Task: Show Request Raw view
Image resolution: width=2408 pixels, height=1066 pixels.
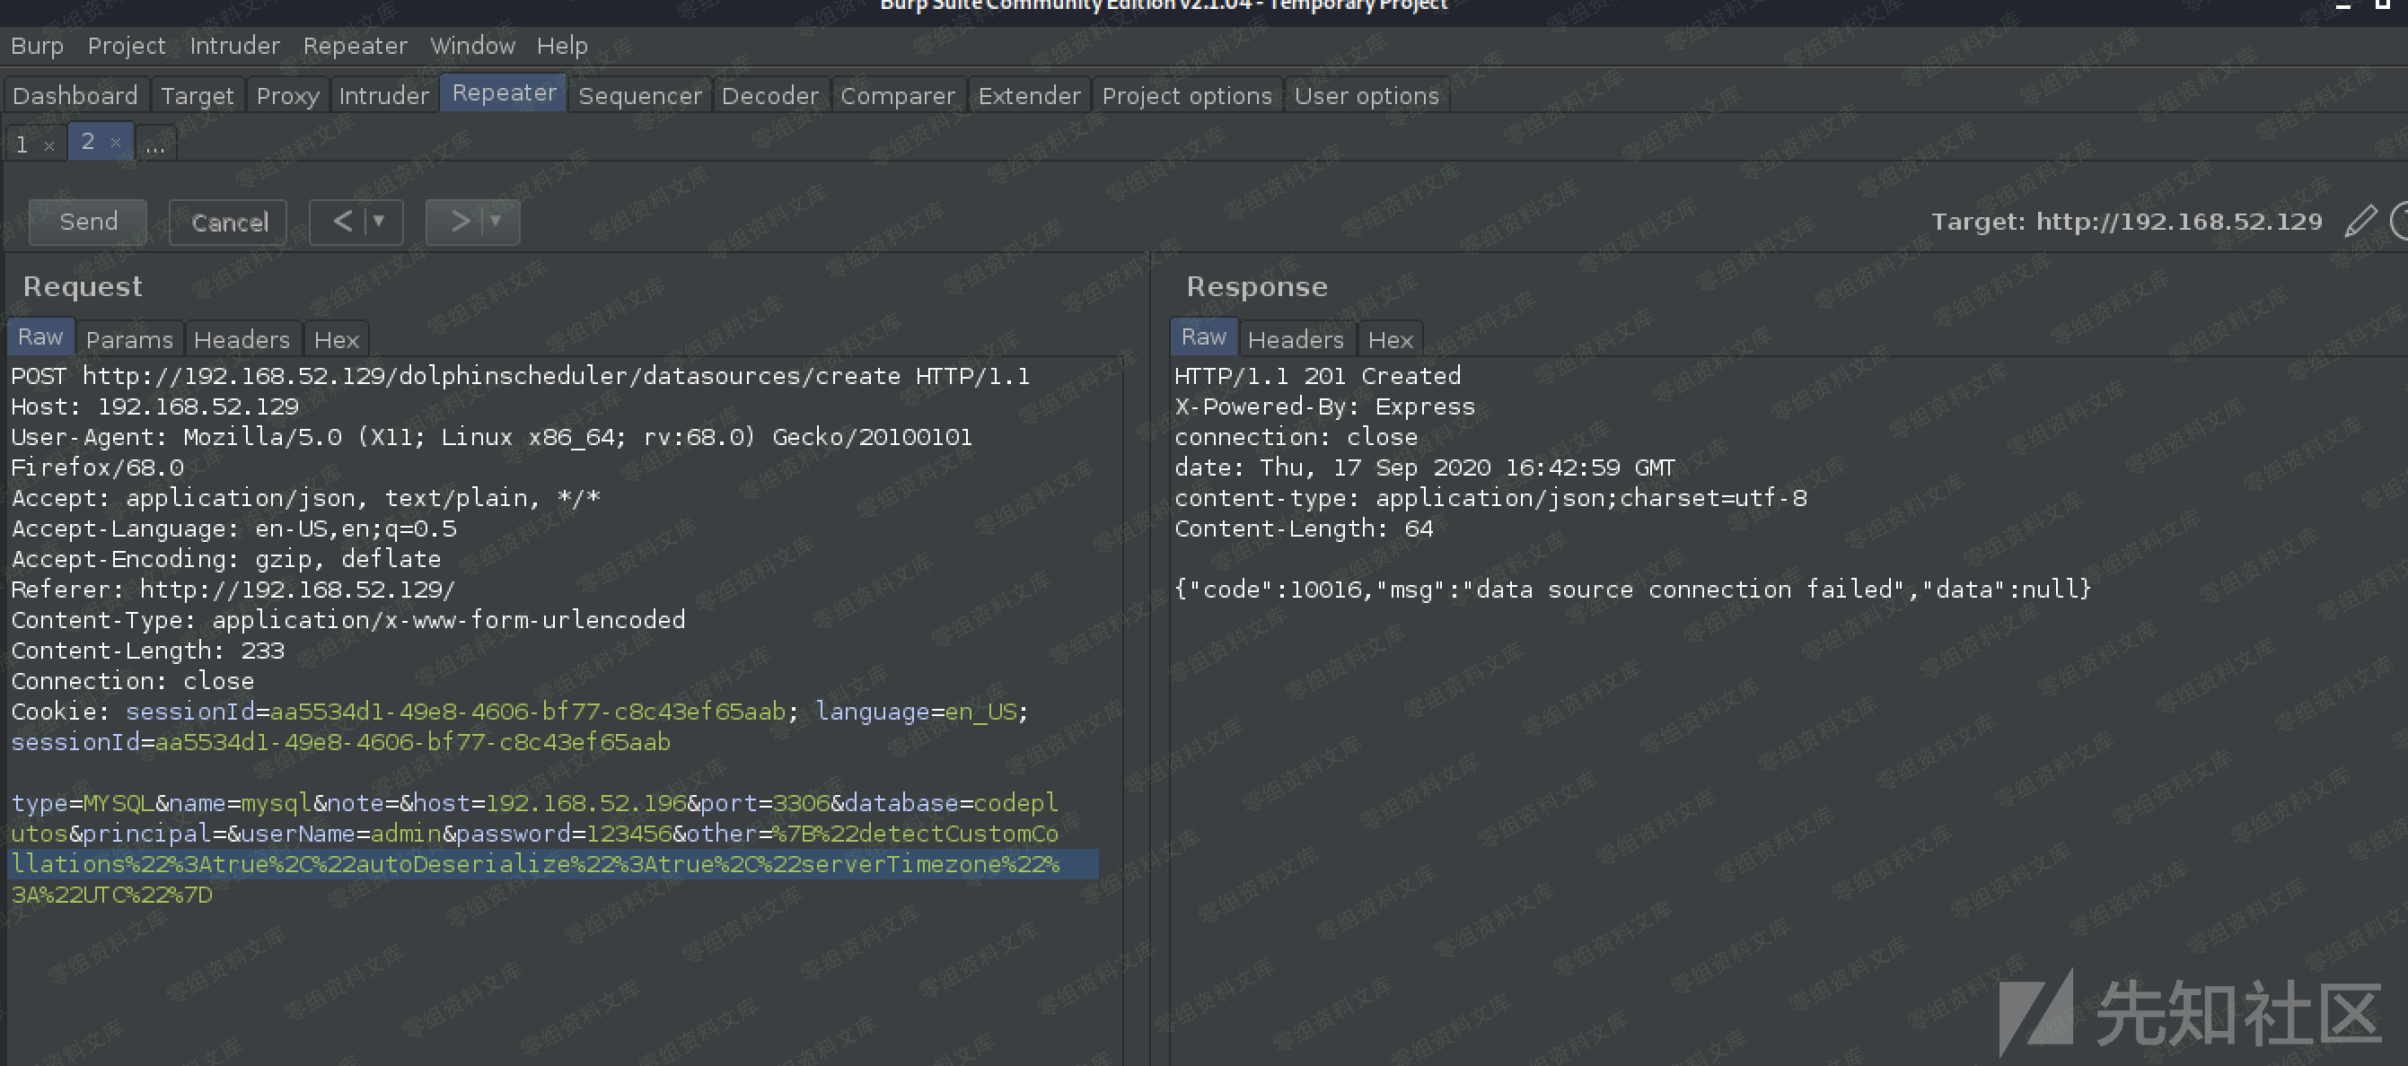Action: coord(40,336)
